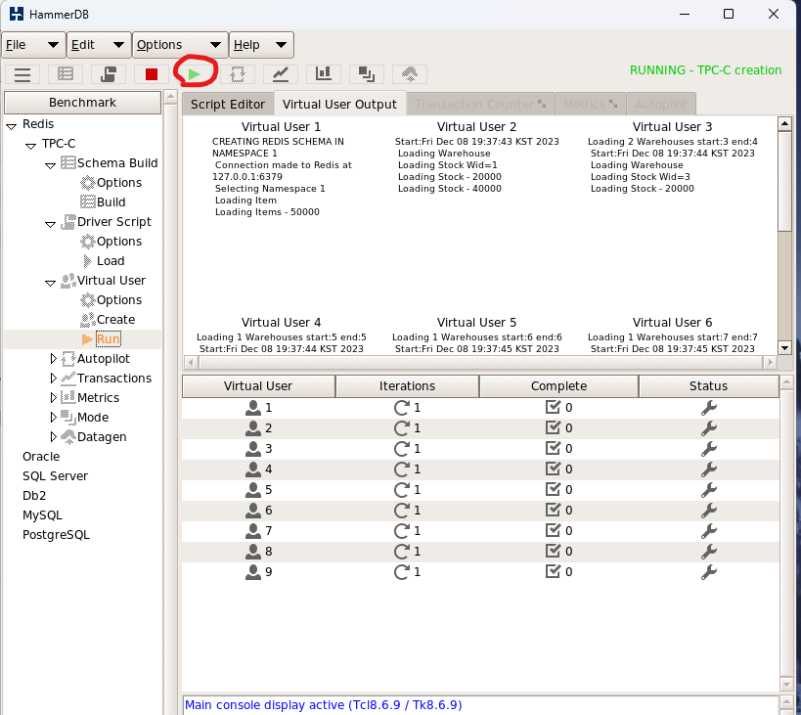Switch to the Script Editor tab
The width and height of the screenshot is (801, 715).
pos(228,105)
